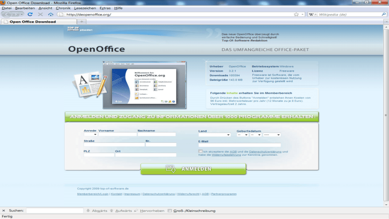Reload the page with refresh icon
Image resolution: width=389 pixels, height=219 pixels.
coord(30,15)
